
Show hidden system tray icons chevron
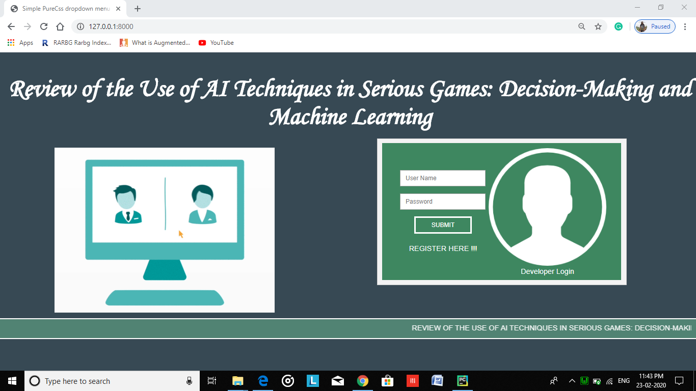click(x=572, y=381)
